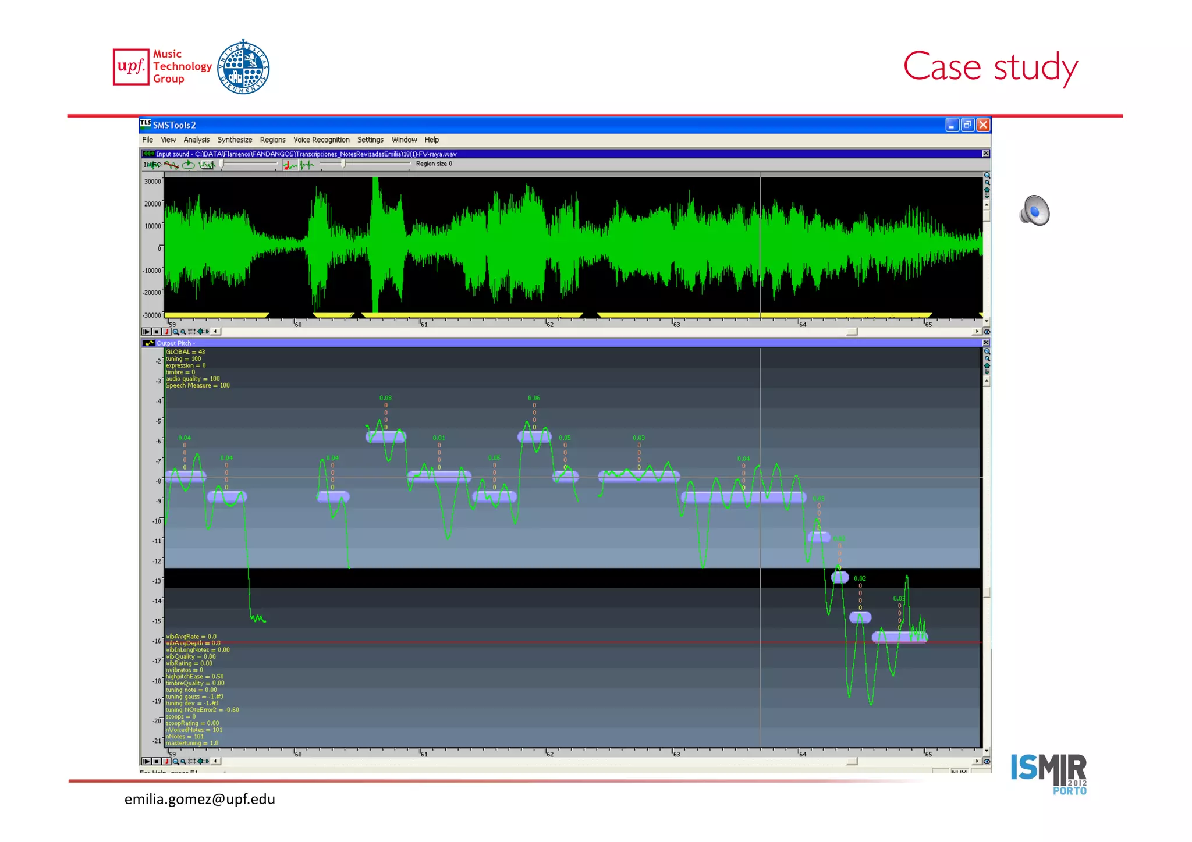The image size is (1192, 842).
Task: Click the emilia.gomez@upf.edu email text
Action: [200, 799]
